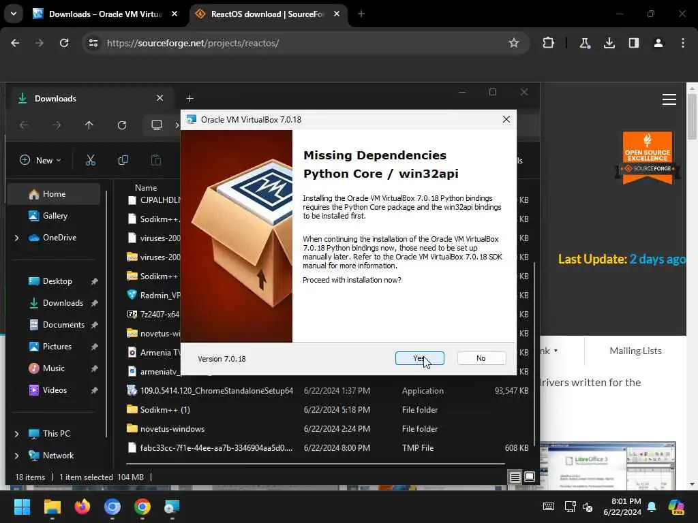Click the Copy icon in Explorer toolbar

pos(123,161)
